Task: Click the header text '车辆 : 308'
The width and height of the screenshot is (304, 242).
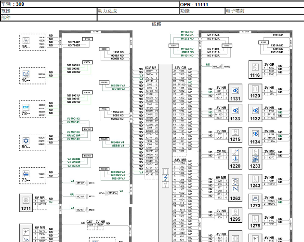Action: (13, 4)
